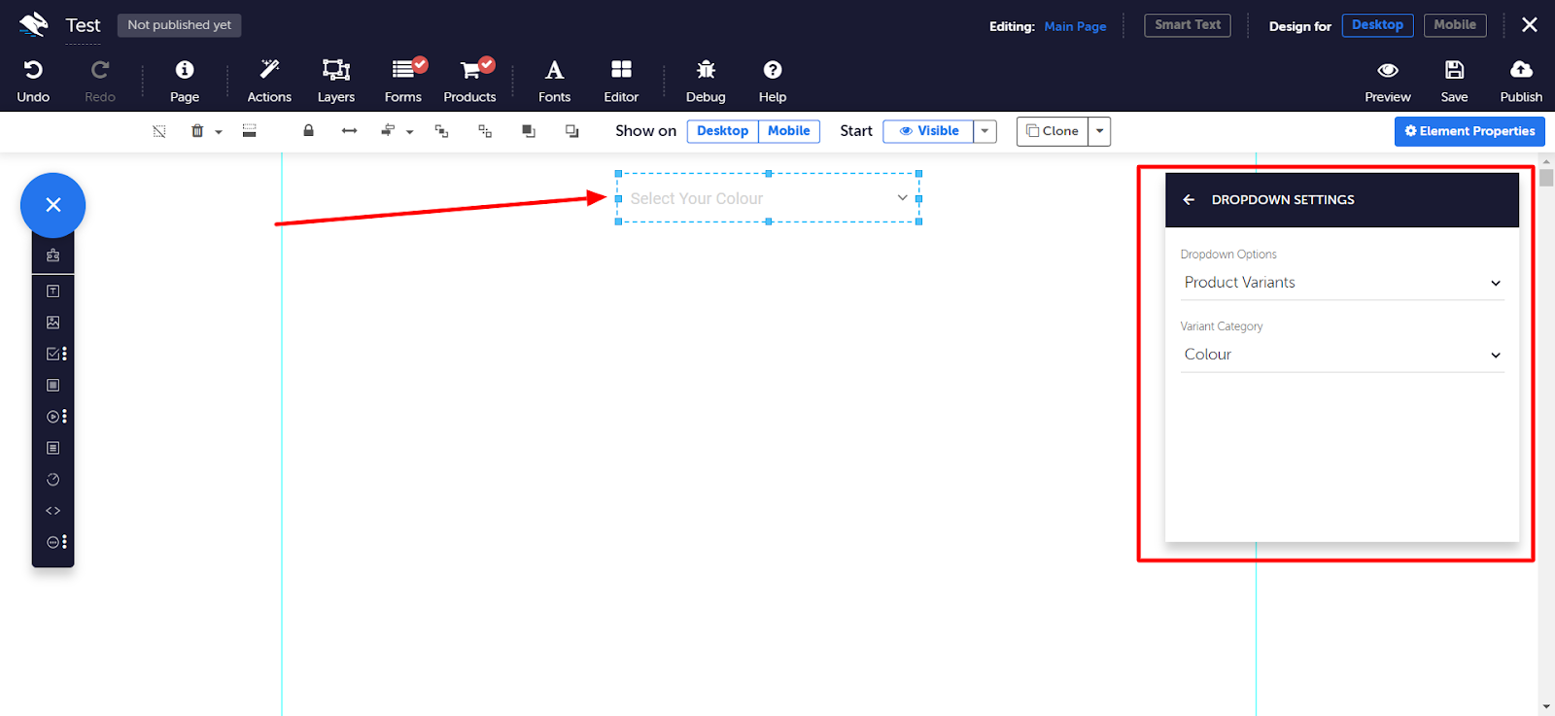Open the Page info settings
The width and height of the screenshot is (1555, 716).
tap(184, 81)
